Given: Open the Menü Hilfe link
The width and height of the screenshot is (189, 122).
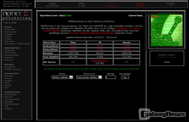Looking at the screenshot, I should point(10,23).
